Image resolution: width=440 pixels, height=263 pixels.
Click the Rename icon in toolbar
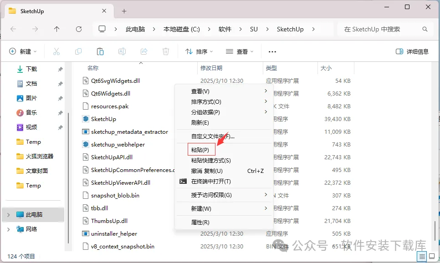click(x=122, y=51)
